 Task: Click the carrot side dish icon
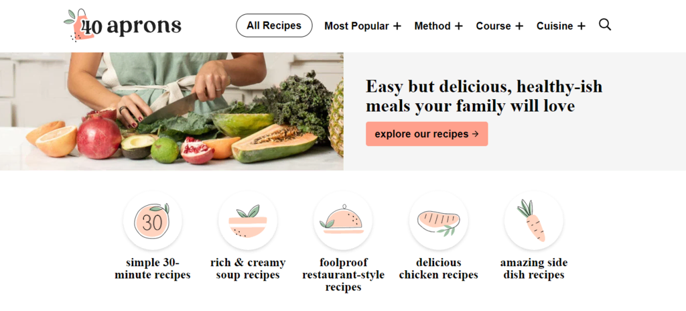tap(534, 221)
